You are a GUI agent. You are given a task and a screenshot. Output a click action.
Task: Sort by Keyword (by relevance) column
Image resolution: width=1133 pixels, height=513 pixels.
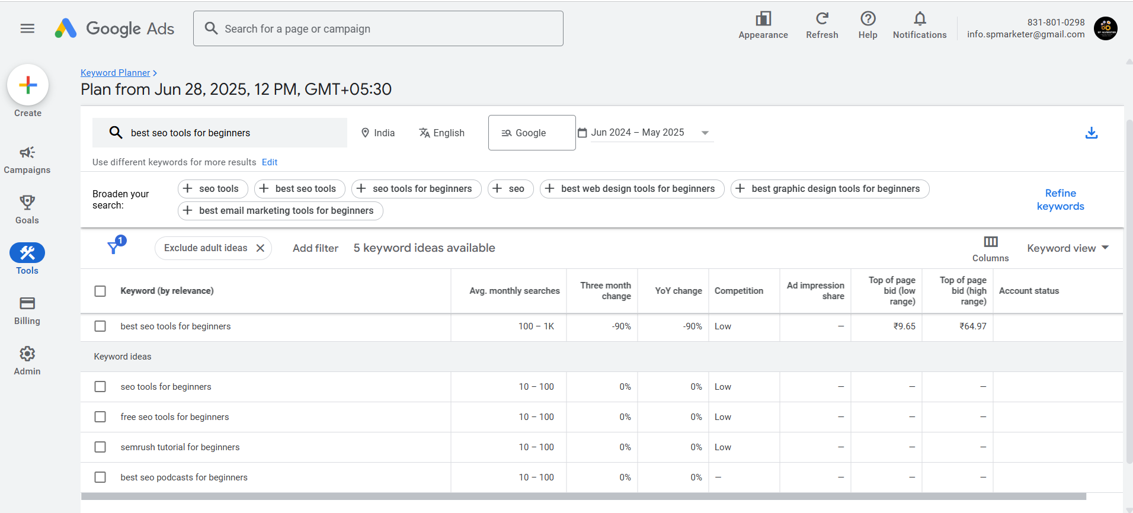tap(167, 291)
